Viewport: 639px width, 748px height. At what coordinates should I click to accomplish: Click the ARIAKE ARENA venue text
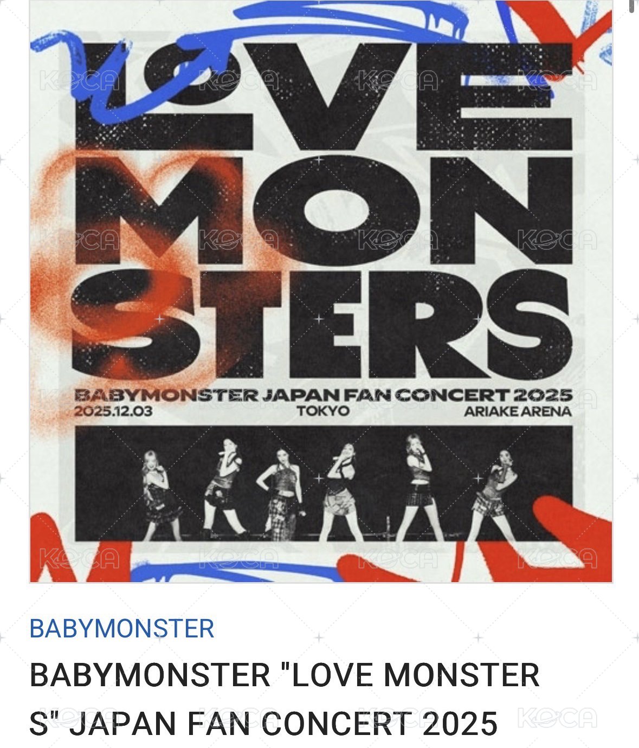coord(518,411)
